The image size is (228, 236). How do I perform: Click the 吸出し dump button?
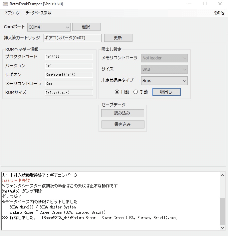click(x=166, y=92)
